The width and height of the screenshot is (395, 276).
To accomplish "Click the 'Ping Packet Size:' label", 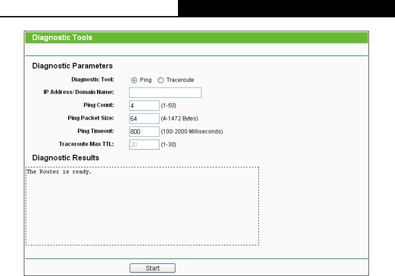I will tap(91, 118).
